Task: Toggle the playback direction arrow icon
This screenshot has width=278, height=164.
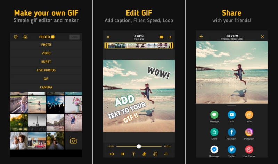Action: 112,154
